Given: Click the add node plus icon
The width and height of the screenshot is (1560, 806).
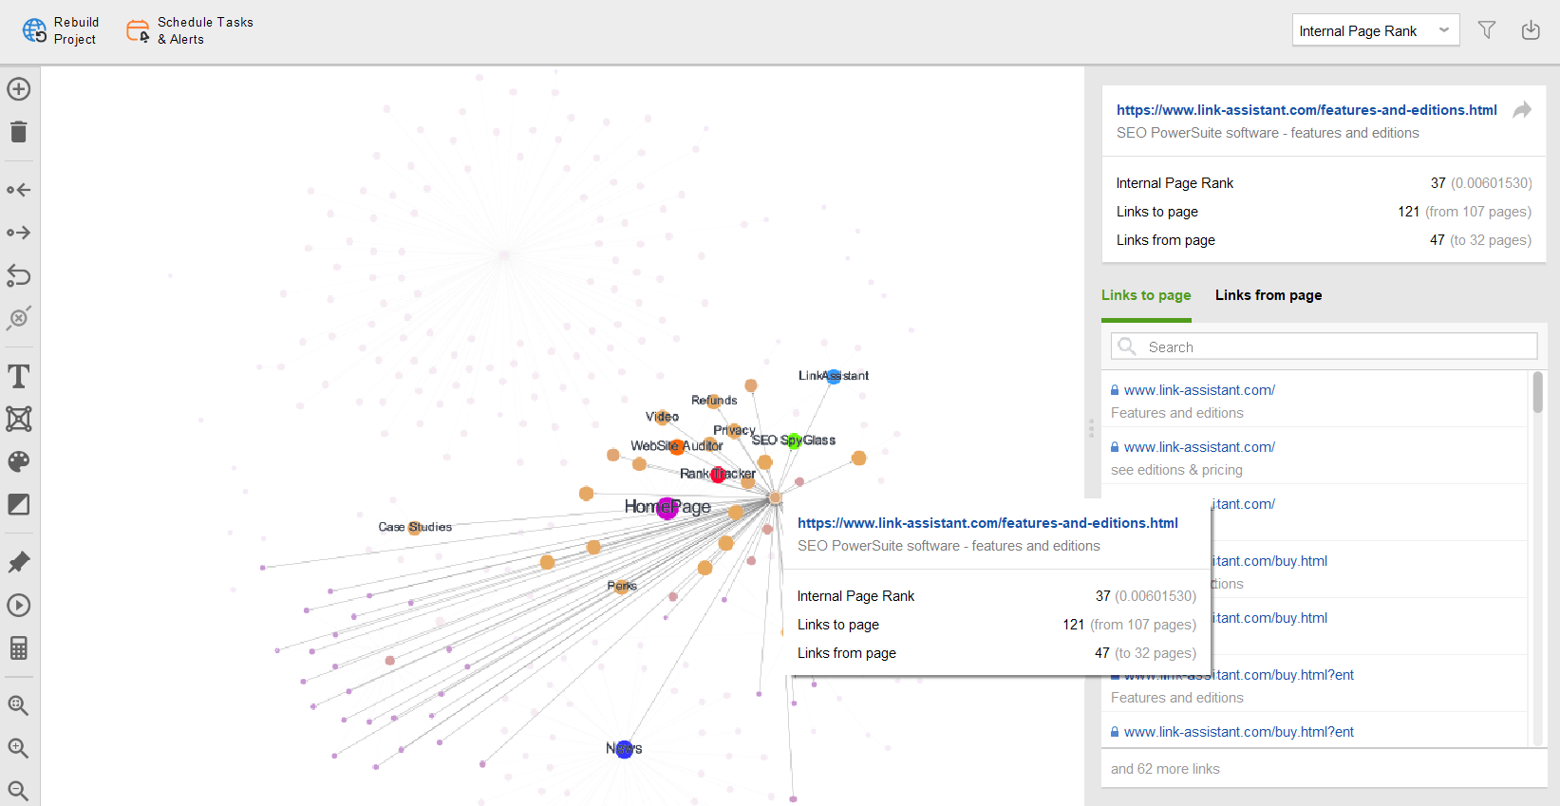Looking at the screenshot, I should pyautogui.click(x=19, y=89).
